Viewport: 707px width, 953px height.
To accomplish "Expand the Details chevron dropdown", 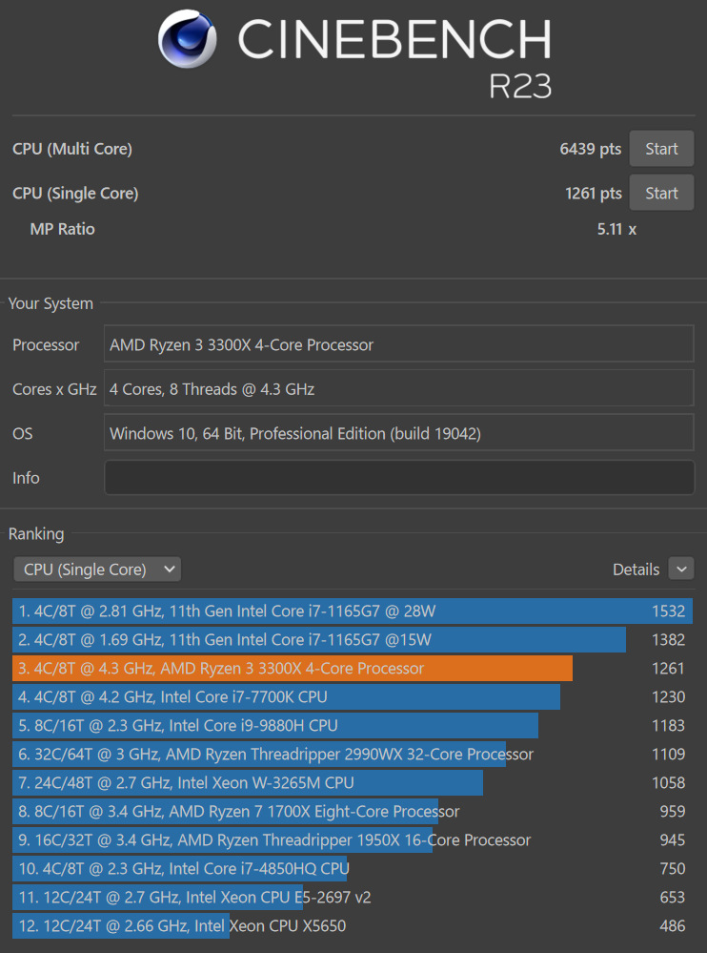I will pyautogui.click(x=681, y=570).
